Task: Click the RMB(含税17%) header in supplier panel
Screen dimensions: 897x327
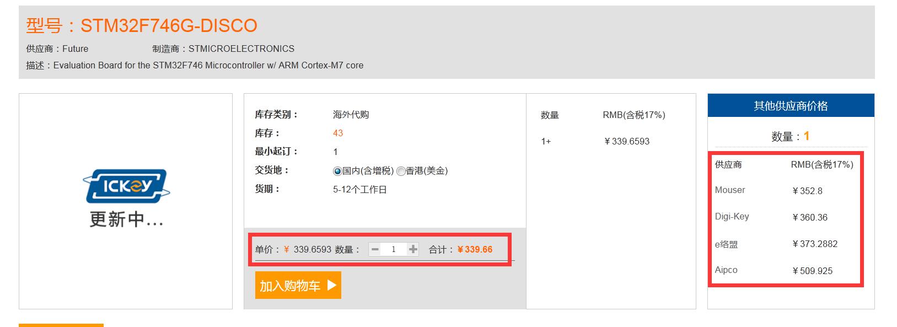Action: click(822, 164)
